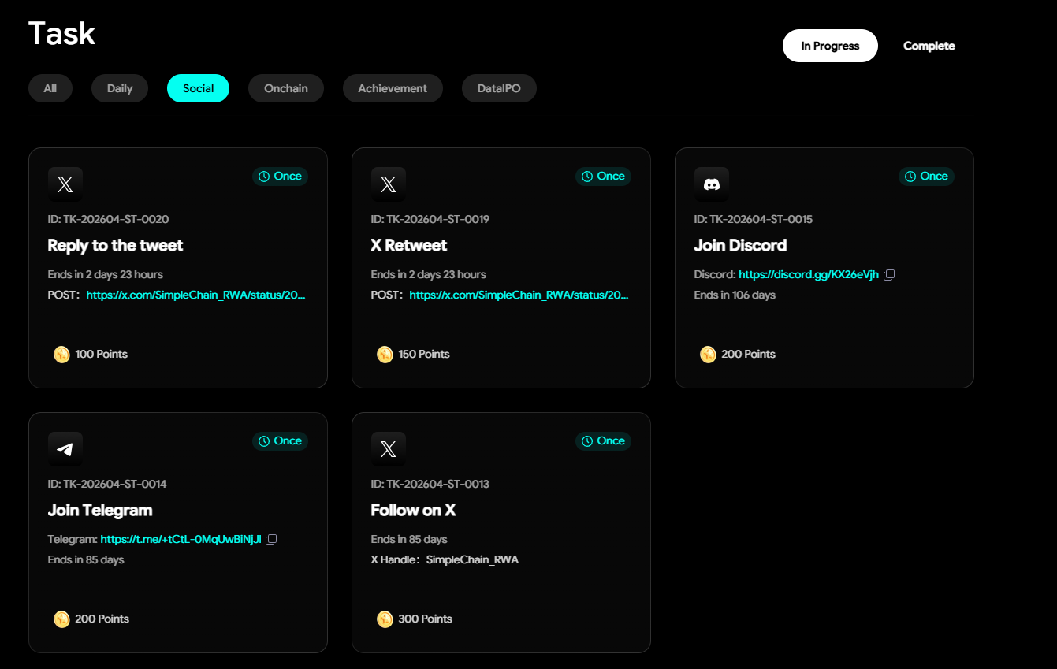Click the clock icon in the Join Discord Once badge
1057x669 pixels.
pos(909,177)
